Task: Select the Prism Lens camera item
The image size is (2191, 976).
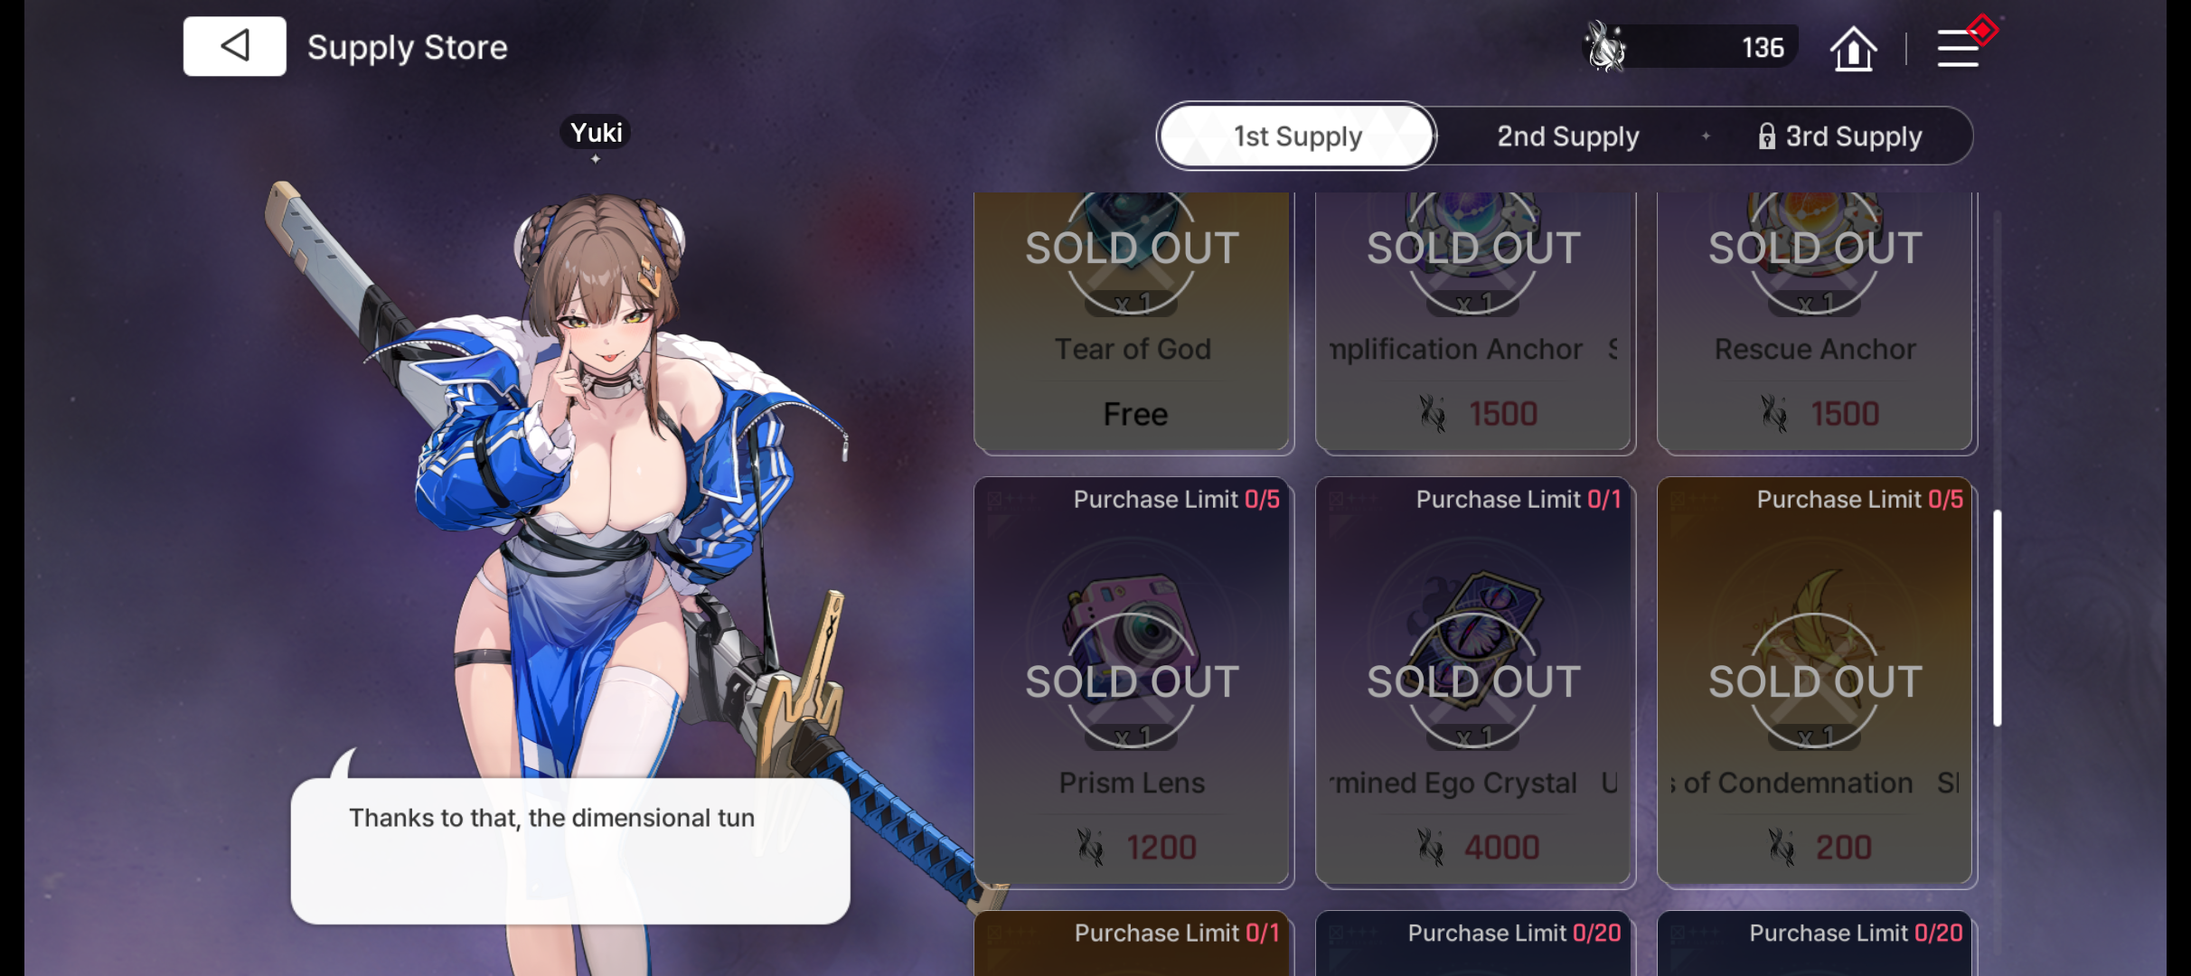Action: point(1132,633)
